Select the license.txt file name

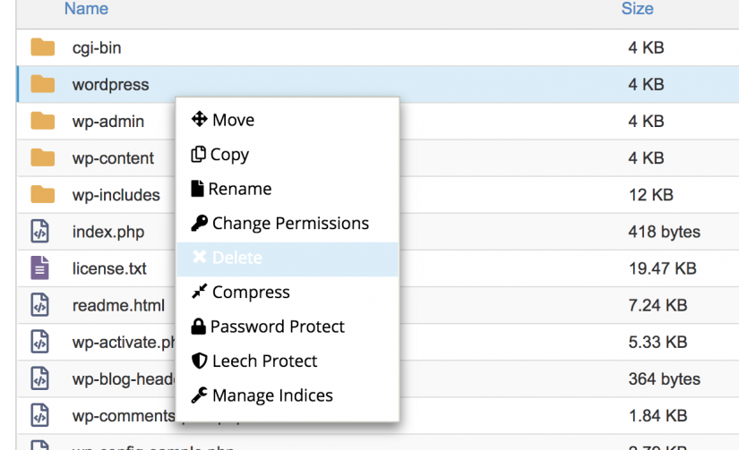point(109,268)
